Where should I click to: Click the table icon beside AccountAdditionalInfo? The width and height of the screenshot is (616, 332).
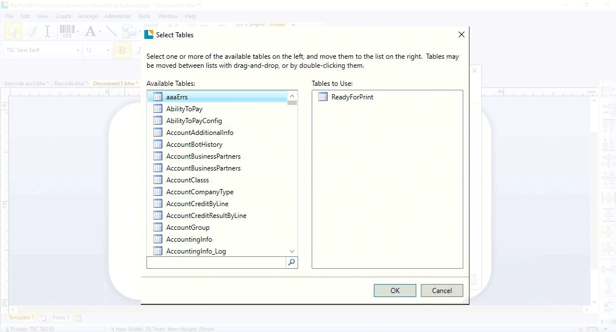(158, 133)
